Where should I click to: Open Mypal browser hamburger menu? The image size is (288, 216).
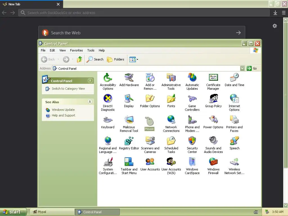pyautogui.click(x=283, y=13)
